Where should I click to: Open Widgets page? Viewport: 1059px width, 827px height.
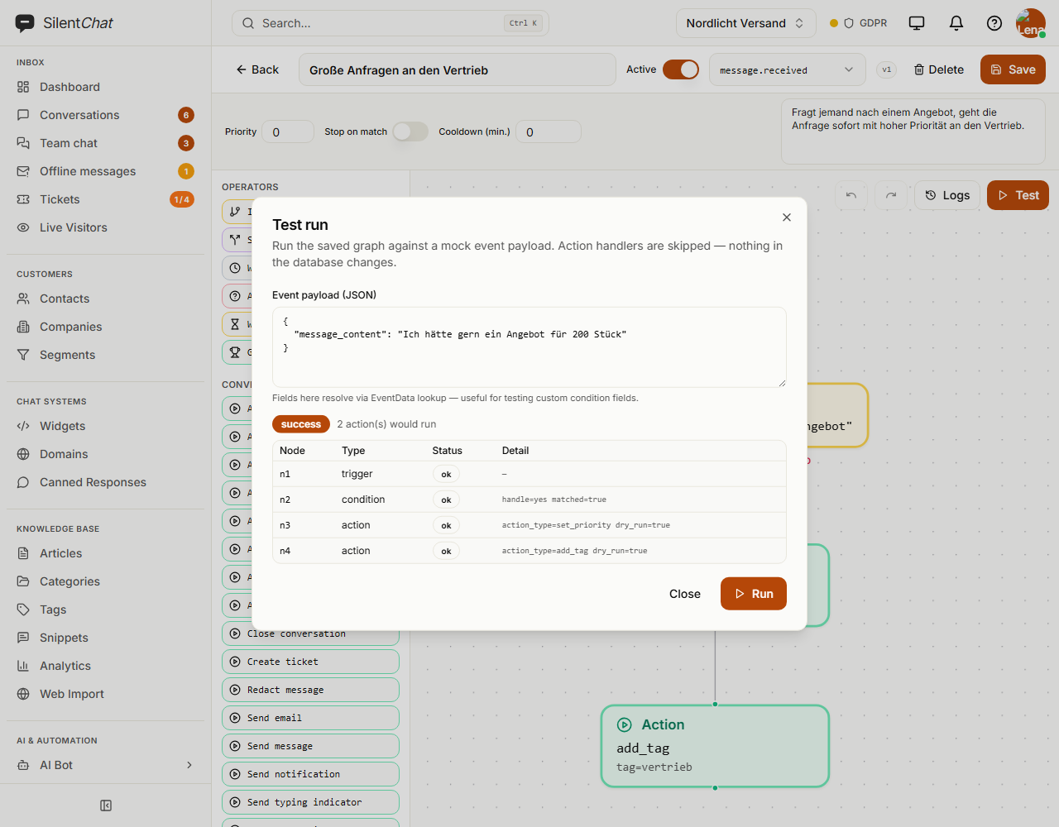click(106, 426)
